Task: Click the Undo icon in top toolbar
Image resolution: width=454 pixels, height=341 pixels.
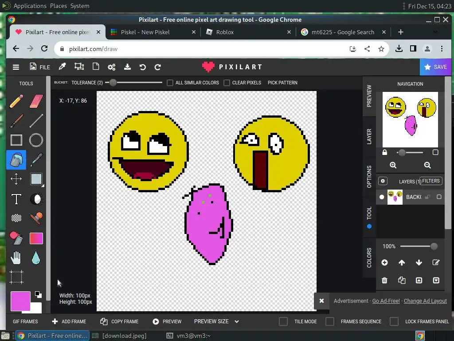Action: point(142,67)
